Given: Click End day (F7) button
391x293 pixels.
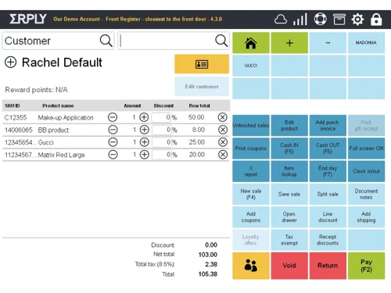Looking at the screenshot, I should (x=328, y=171).
